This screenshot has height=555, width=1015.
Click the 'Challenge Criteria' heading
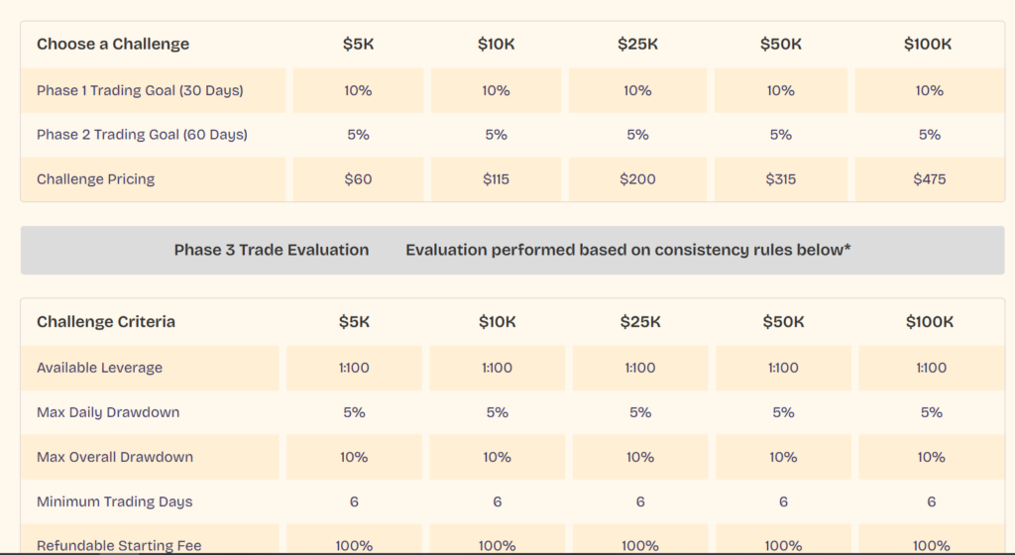point(106,321)
